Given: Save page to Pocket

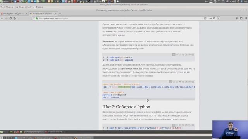Looking at the screenshot, I should click(214, 19).
